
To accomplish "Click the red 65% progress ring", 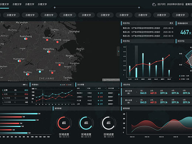I will click(64, 123).
